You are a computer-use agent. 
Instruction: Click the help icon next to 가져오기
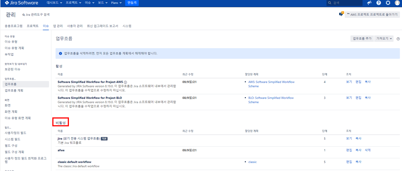coord(398,39)
